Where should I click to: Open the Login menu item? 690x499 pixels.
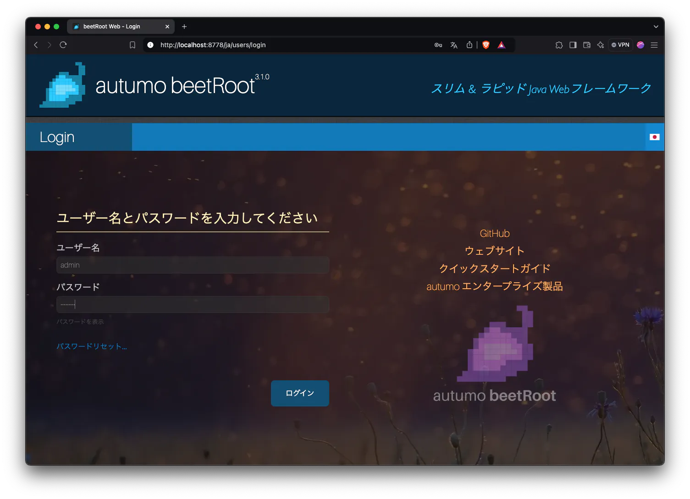tap(79, 137)
